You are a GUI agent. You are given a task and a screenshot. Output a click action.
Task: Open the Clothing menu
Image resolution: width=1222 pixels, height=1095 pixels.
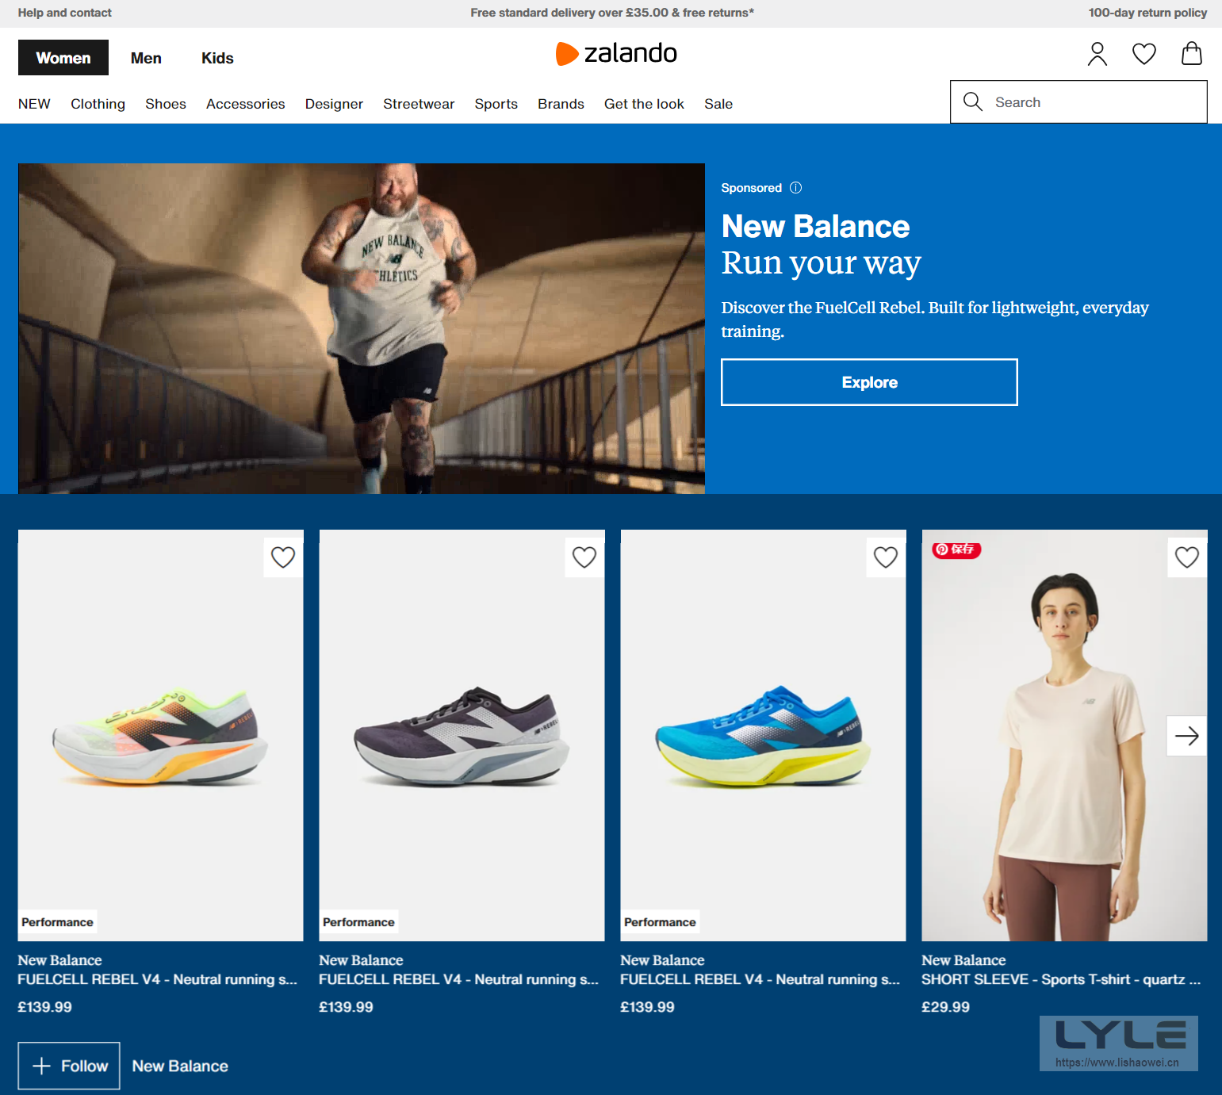point(98,104)
